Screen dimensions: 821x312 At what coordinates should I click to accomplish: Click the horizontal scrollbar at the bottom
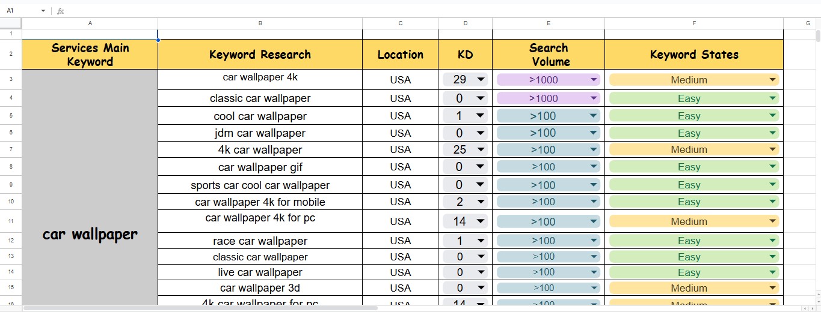[198, 308]
